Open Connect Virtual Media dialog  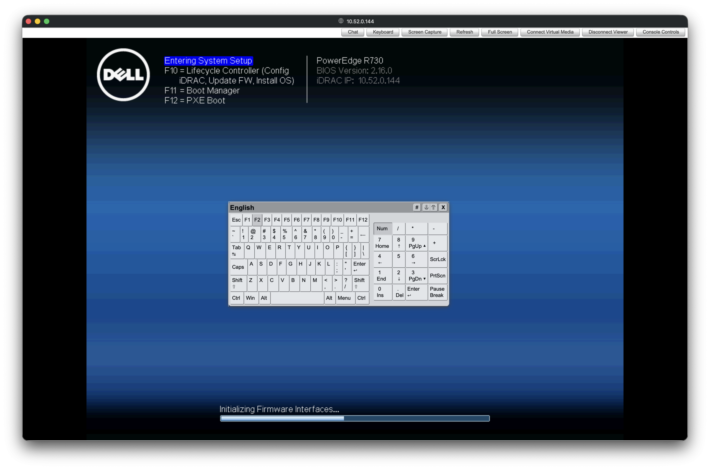pos(550,32)
